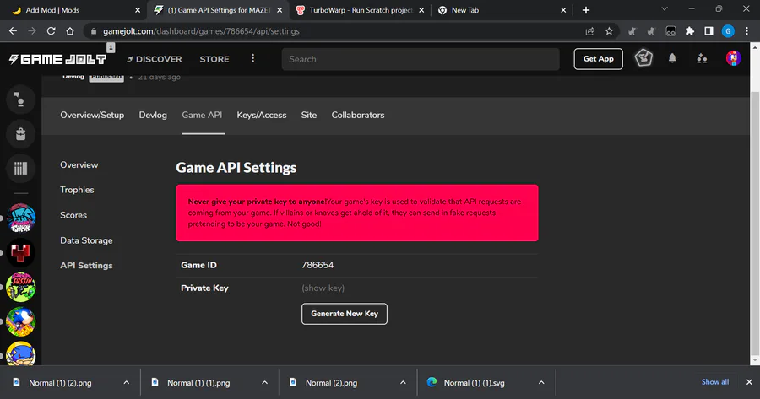Open the Normal (1) (2).png downloaded file
Viewport: 760px width, 399px height.
[60, 382]
